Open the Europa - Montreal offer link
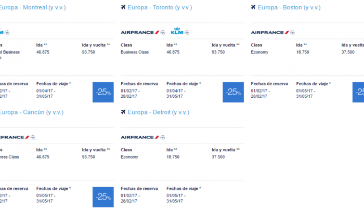Image resolution: width=364 pixels, height=208 pixels. 33,7
